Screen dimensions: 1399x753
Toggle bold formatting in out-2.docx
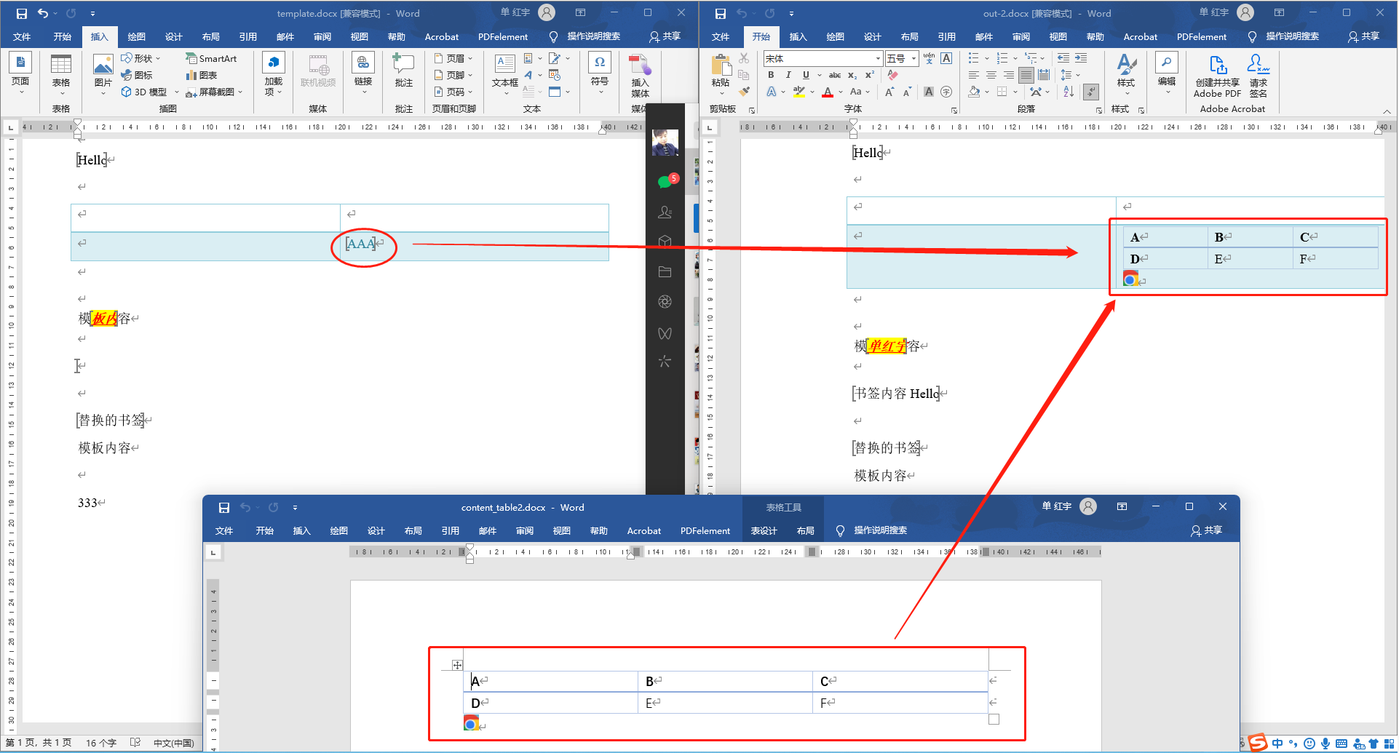tap(770, 74)
